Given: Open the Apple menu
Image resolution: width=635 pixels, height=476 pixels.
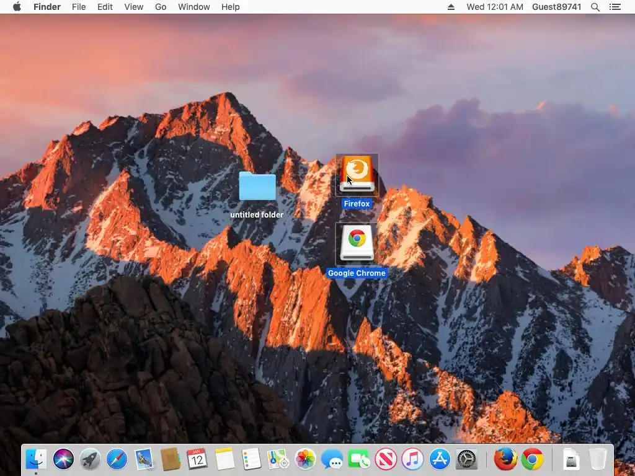Looking at the screenshot, I should [17, 7].
